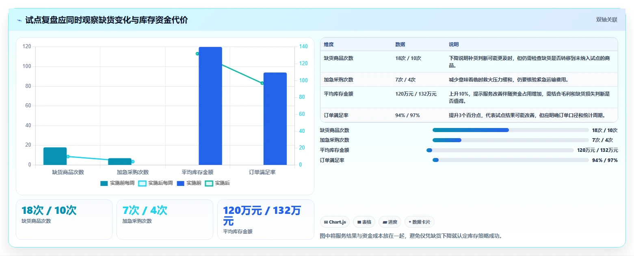Click the 数据卡片 tag chip
Image resolution: width=634 pixels, height=256 pixels.
pos(420,222)
